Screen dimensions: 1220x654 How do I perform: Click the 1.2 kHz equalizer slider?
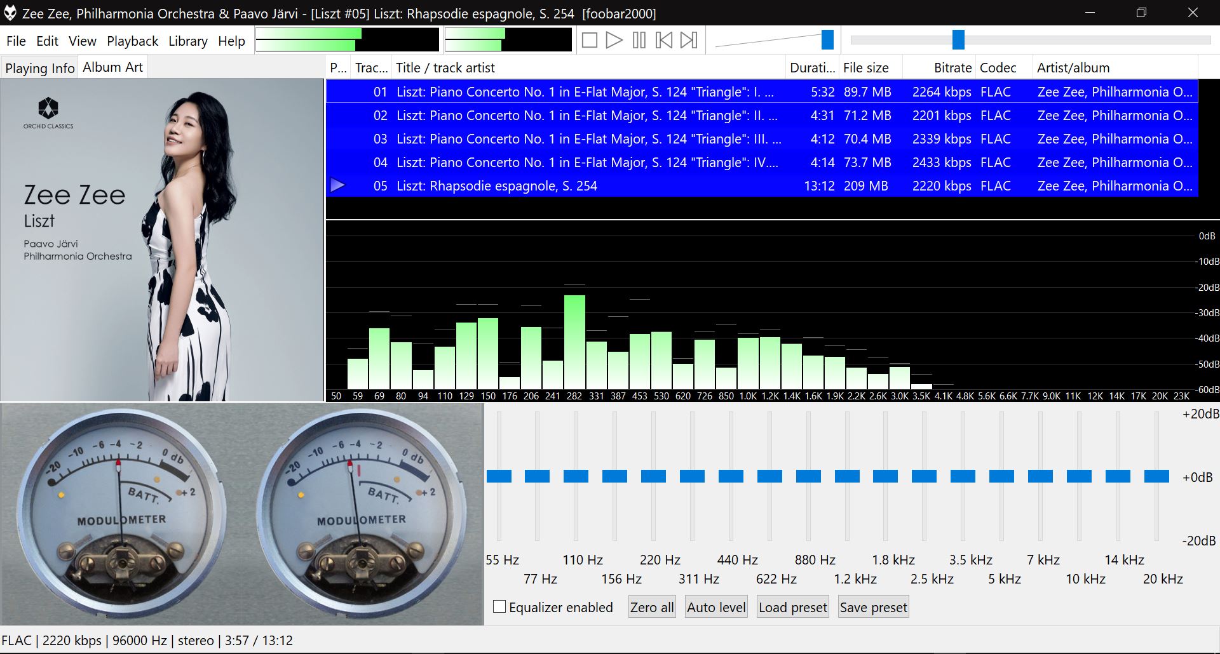point(847,476)
